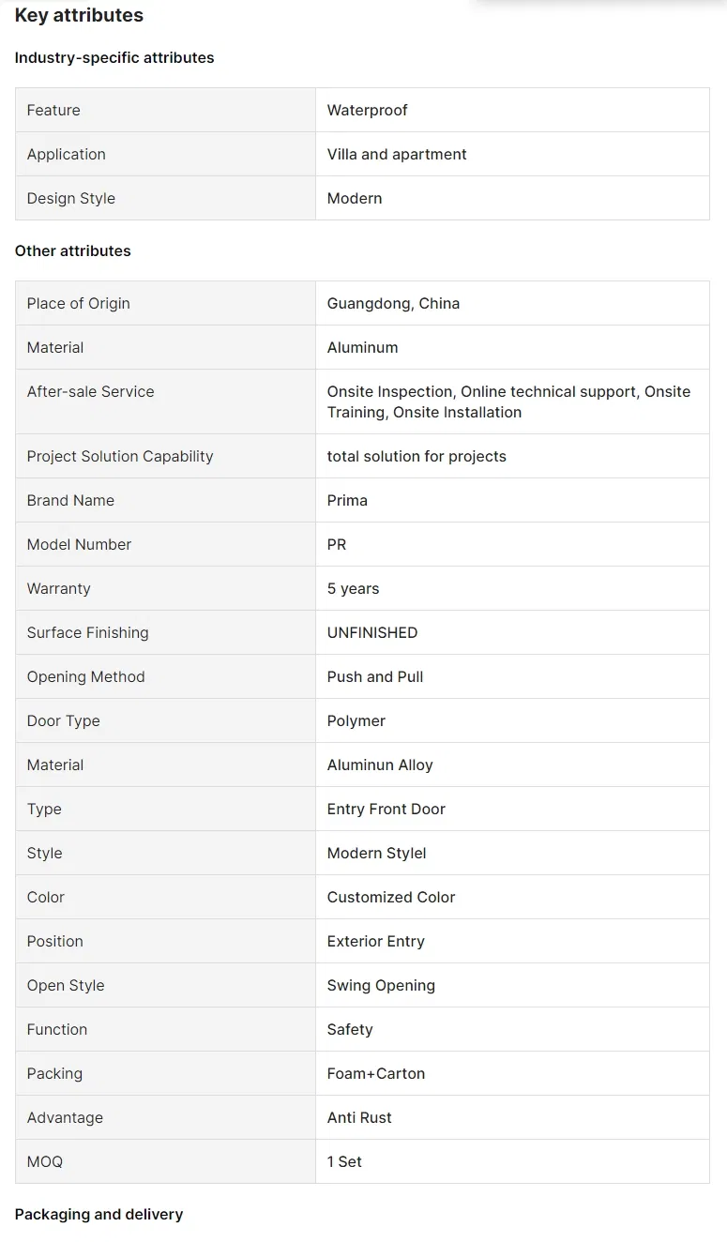This screenshot has height=1242, width=727.
Task: Click the Guangdong, China value
Action: point(393,303)
